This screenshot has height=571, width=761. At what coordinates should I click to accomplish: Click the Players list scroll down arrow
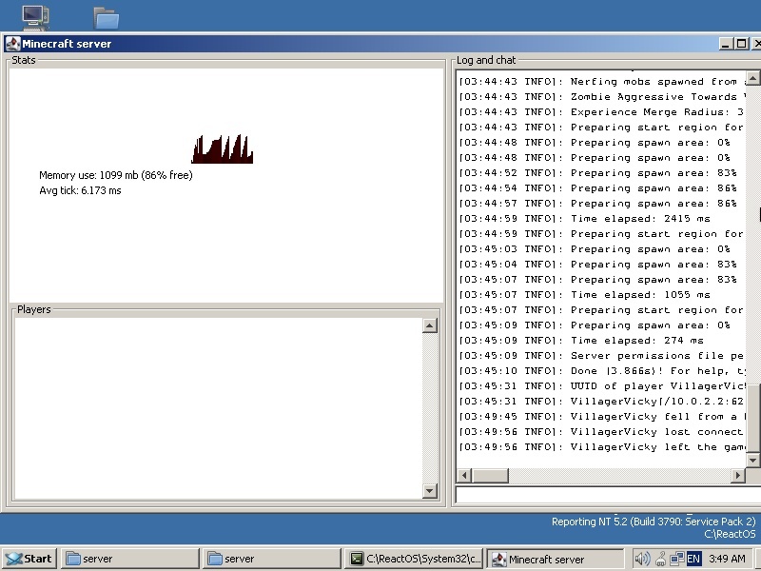(430, 491)
